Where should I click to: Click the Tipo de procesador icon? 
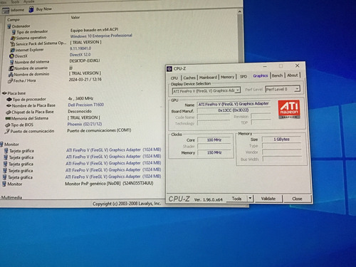click(x=9, y=99)
